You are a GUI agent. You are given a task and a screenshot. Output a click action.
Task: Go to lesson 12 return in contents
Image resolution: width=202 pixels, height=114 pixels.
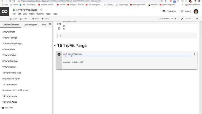(x=10, y=85)
